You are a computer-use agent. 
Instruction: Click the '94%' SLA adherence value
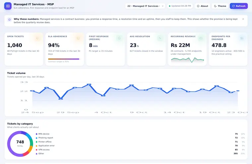pos(54,45)
